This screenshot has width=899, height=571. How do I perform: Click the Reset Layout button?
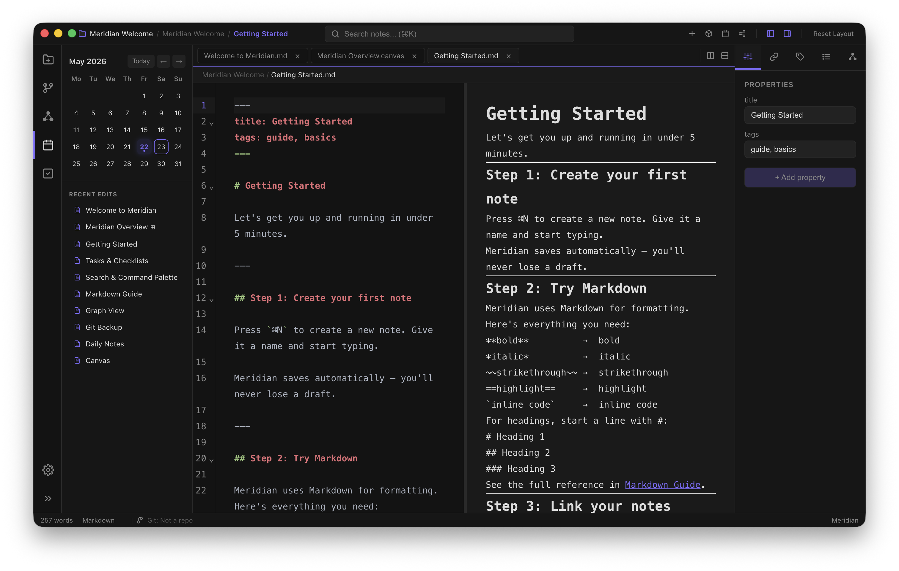pos(833,34)
